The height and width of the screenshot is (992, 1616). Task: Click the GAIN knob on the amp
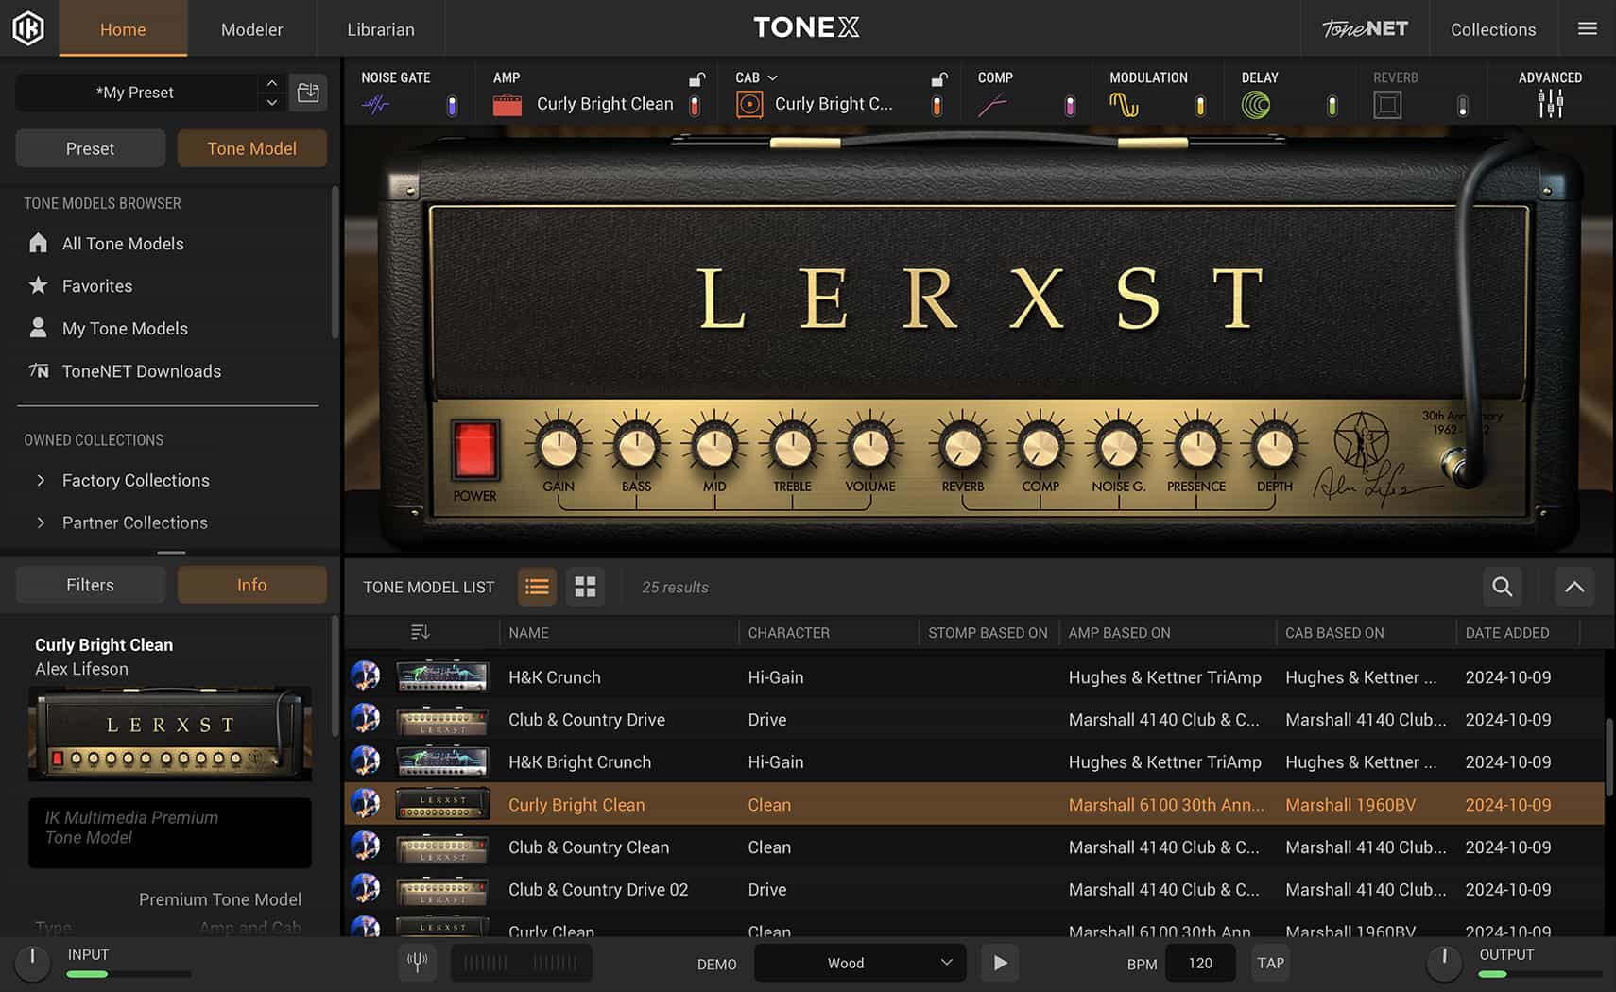pos(559,447)
